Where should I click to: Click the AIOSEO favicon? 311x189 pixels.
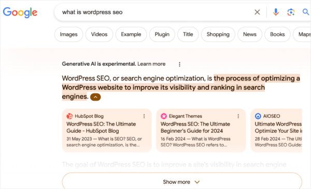[258, 116]
